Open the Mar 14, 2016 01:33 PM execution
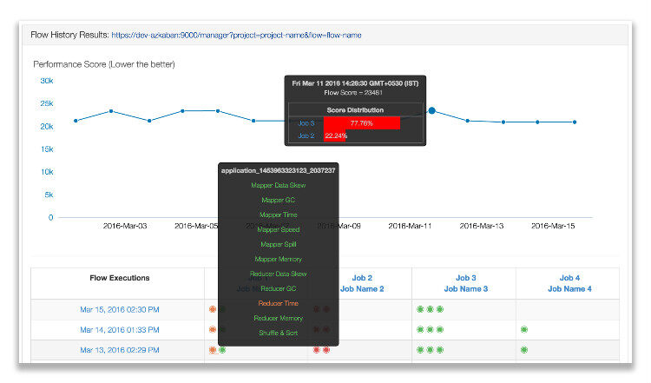651x383 pixels. pyautogui.click(x=120, y=330)
